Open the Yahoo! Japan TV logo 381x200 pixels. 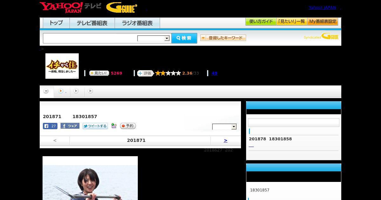click(x=70, y=7)
